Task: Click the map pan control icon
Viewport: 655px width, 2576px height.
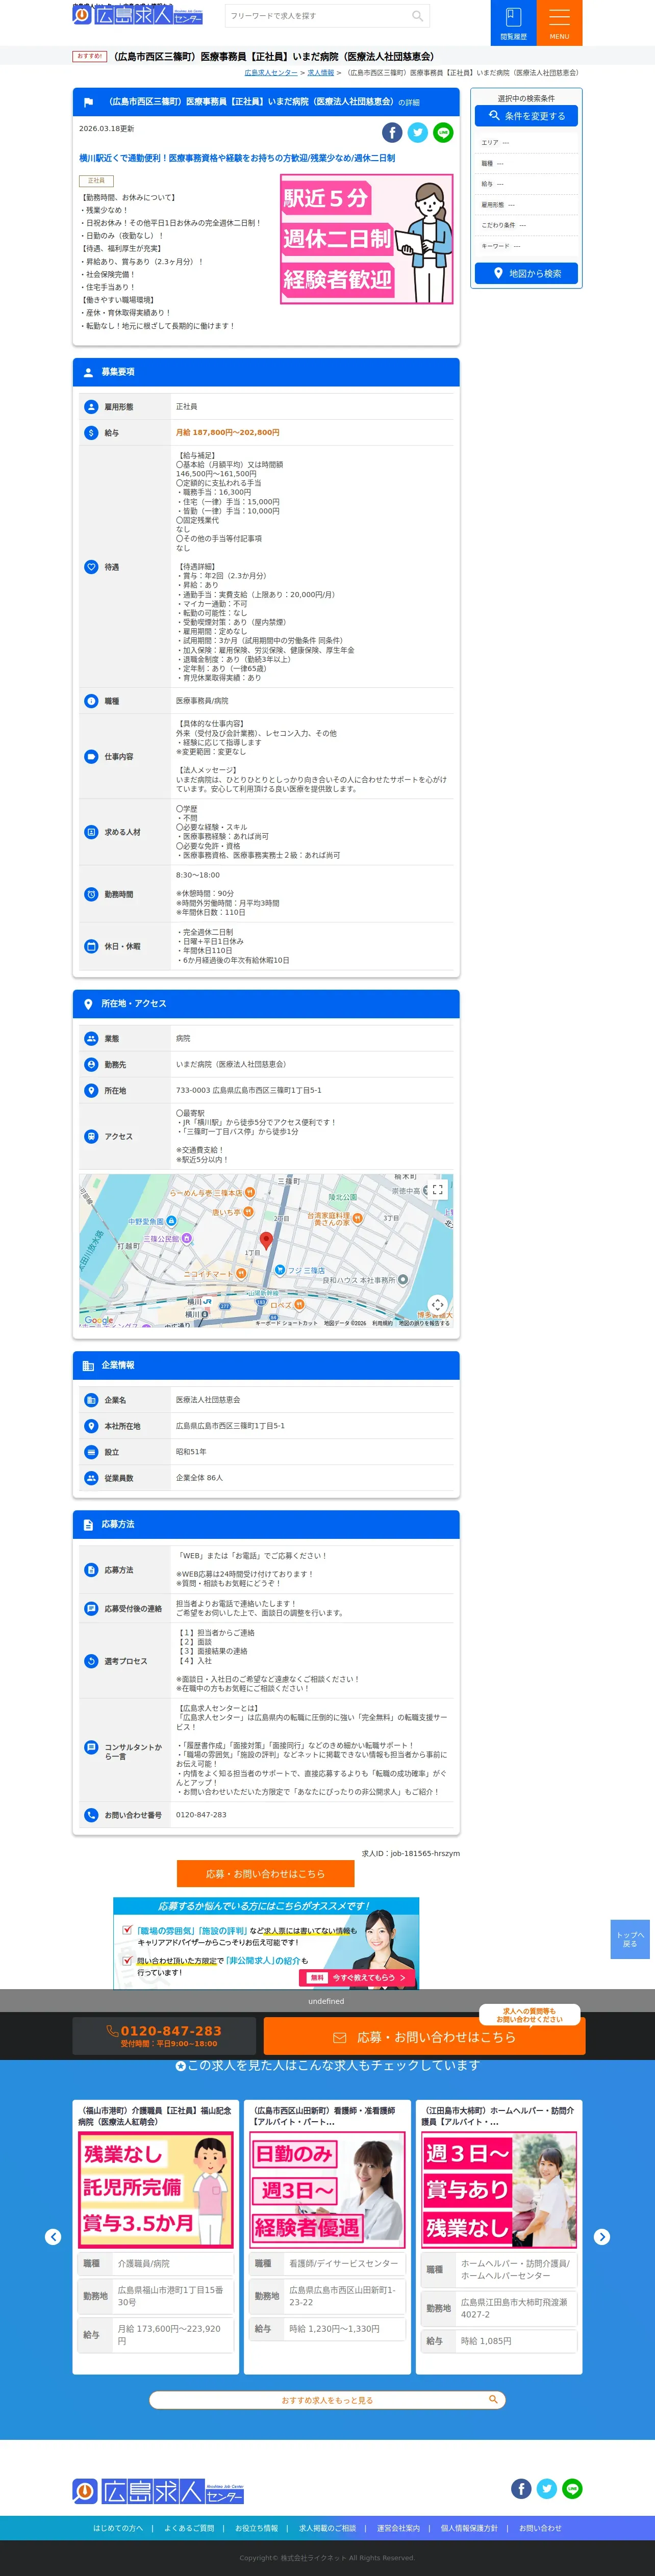Action: click(x=437, y=1305)
